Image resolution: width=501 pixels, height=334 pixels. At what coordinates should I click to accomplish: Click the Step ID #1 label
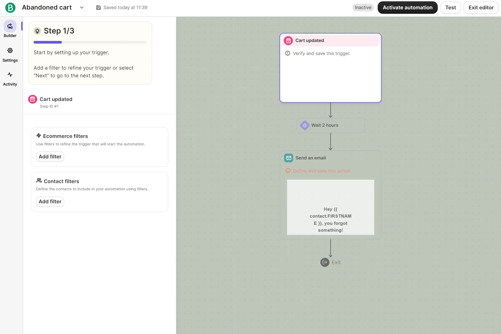tap(49, 106)
